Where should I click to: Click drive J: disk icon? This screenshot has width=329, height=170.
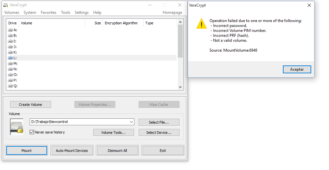click(11, 47)
